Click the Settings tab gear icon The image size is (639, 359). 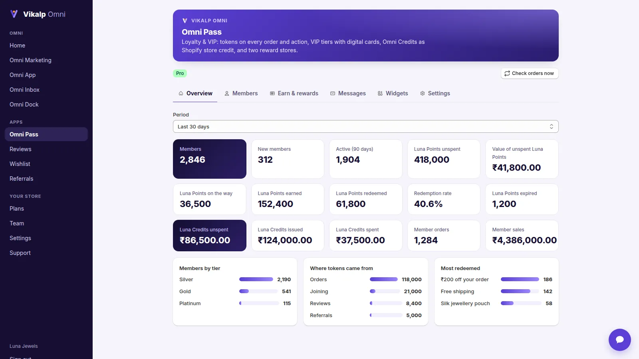point(423,93)
